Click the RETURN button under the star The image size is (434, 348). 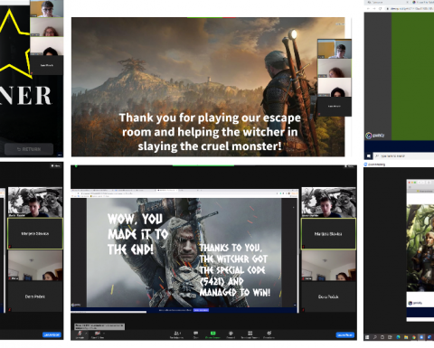click(x=29, y=149)
